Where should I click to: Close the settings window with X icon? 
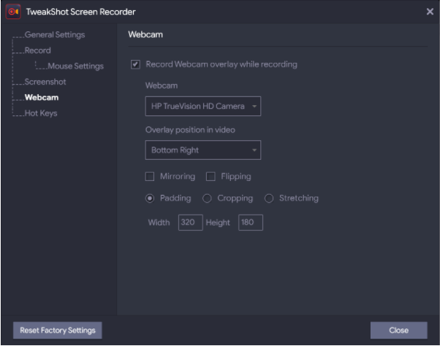(430, 12)
